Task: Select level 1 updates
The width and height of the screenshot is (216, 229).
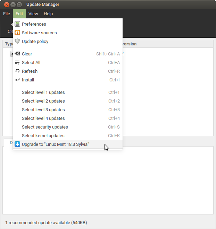Action: tap(68, 92)
